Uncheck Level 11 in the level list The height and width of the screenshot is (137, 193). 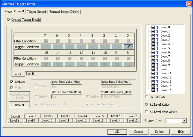[x=153, y=73]
